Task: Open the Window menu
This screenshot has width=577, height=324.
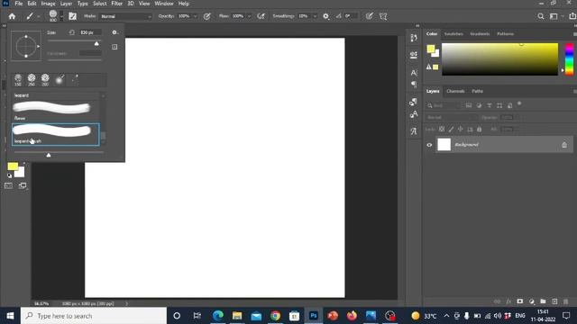Action: coord(164,4)
